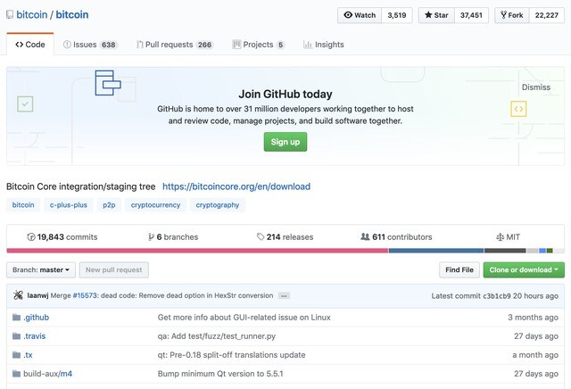The width and height of the screenshot is (571, 389).
Task: Select the bitcoin topic tag
Action: coord(23,204)
